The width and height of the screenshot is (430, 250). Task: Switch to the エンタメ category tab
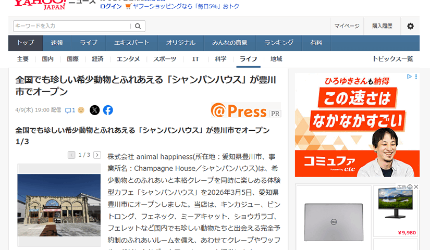coord(128,59)
